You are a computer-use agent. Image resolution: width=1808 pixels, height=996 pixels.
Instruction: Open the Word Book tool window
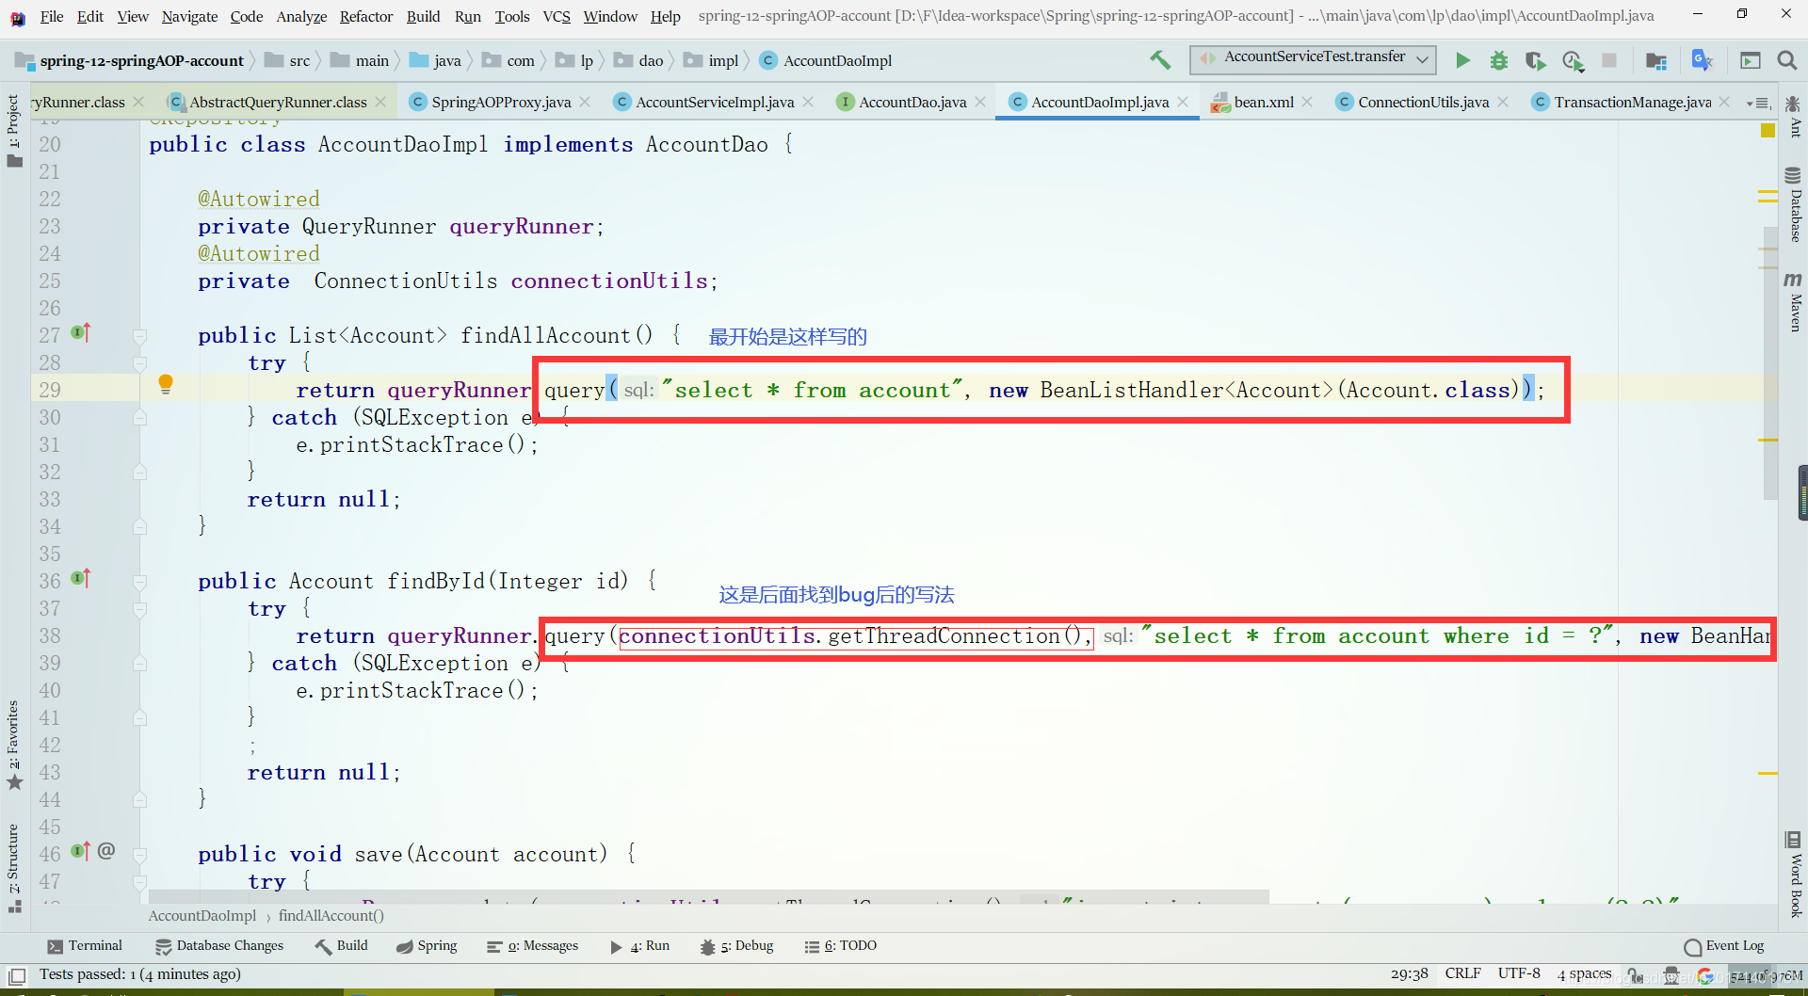1794,875
